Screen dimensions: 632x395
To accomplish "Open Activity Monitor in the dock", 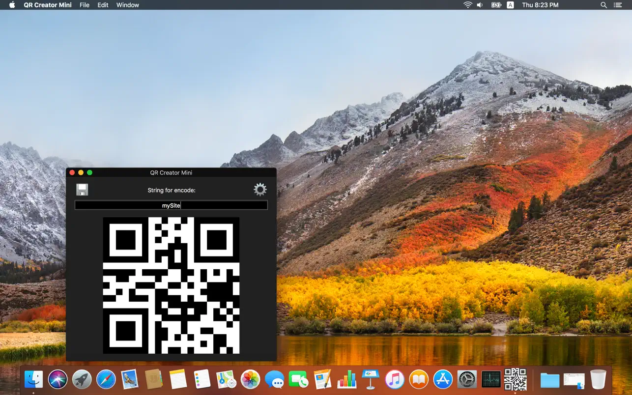I will (491, 379).
